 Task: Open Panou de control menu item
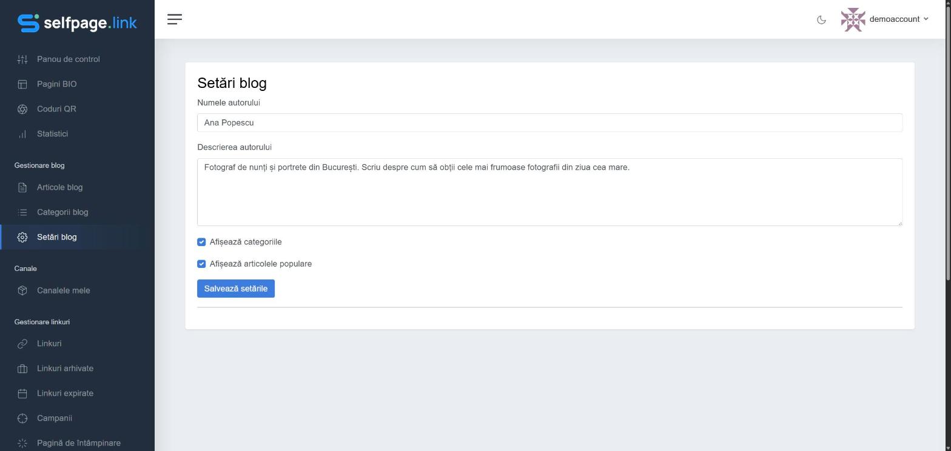tap(77, 59)
